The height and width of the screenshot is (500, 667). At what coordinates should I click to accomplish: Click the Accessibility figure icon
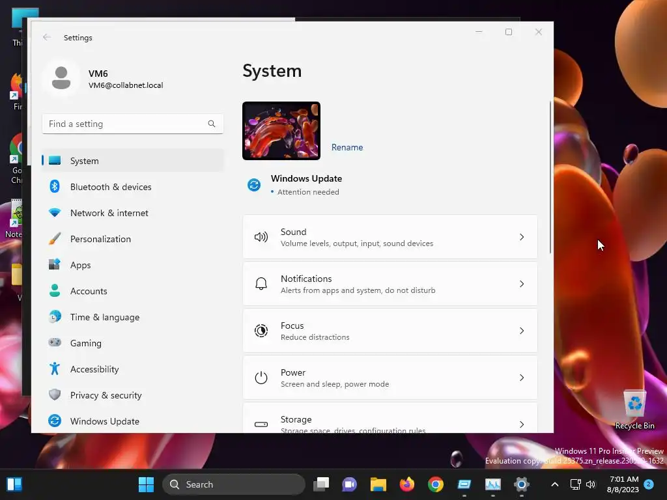pos(55,368)
